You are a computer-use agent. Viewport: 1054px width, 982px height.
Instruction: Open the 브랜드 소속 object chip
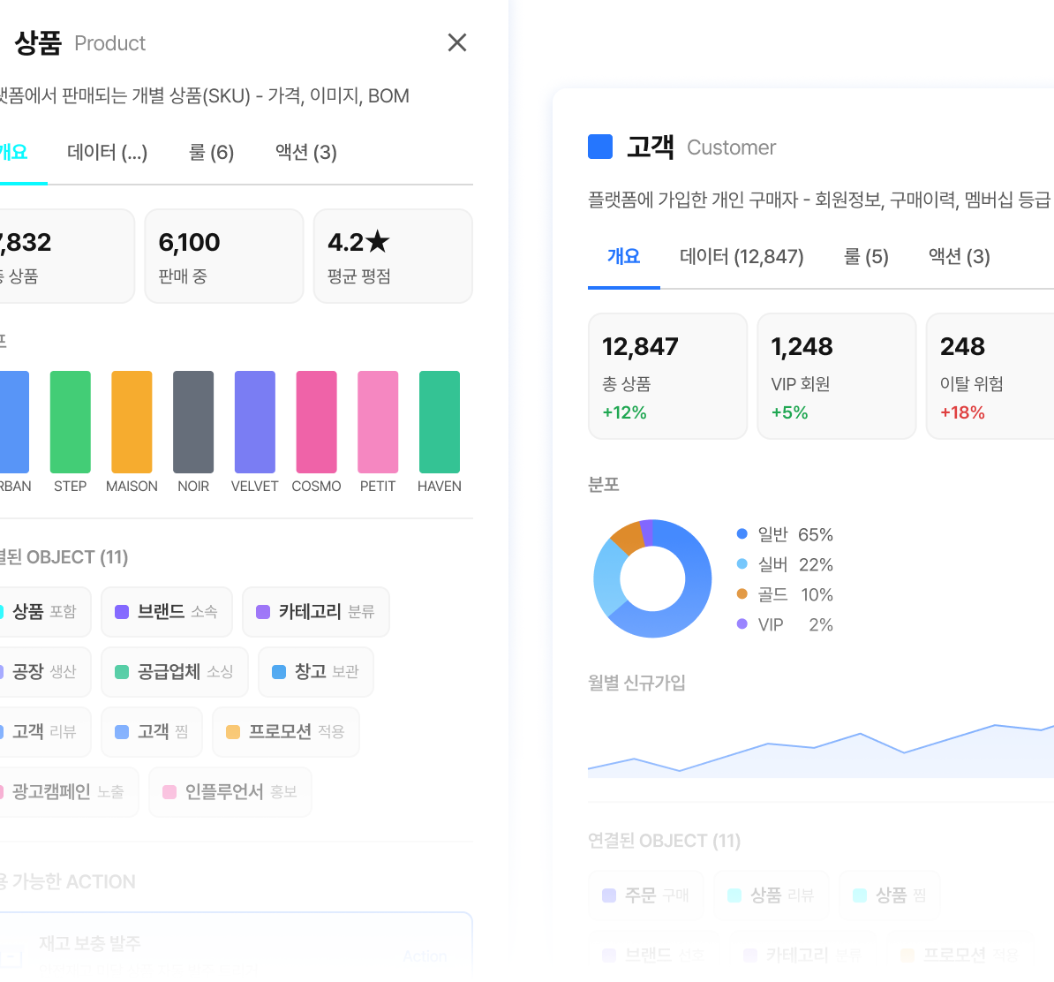(x=167, y=612)
